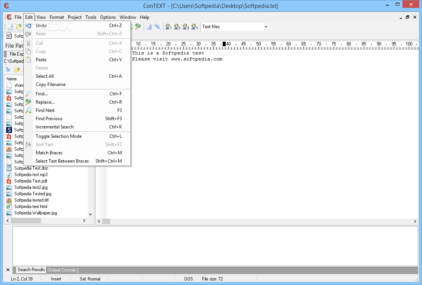Run user command 1 icon

pyautogui.click(x=168, y=27)
